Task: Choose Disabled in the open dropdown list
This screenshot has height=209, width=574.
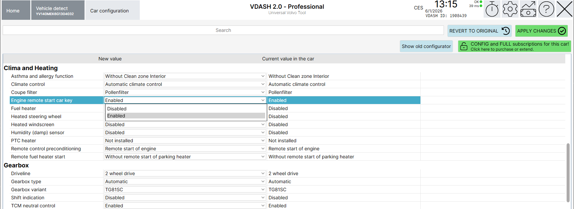Action: [x=186, y=109]
